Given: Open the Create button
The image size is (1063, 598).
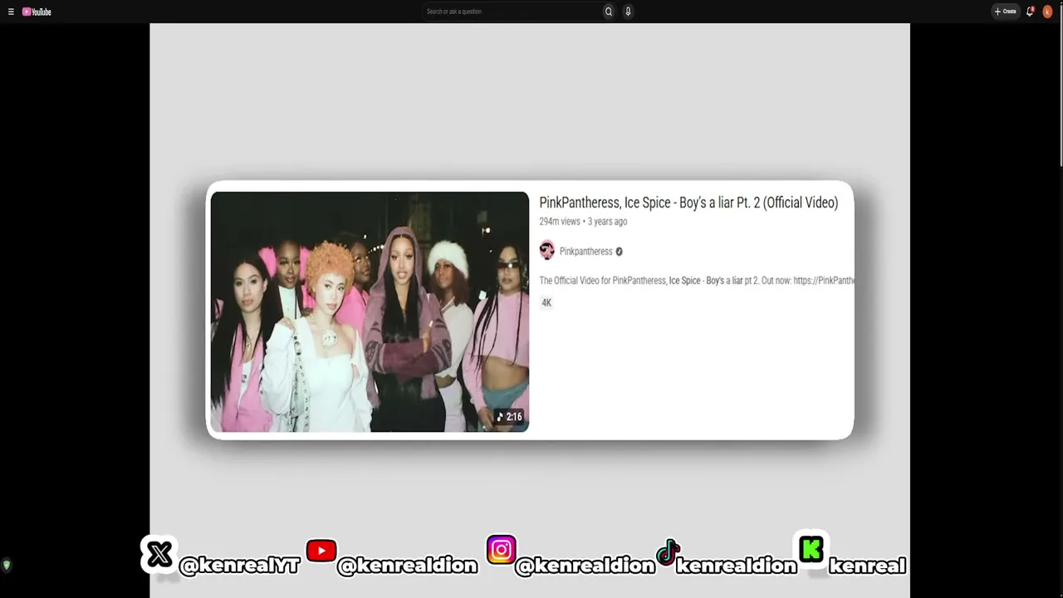Looking at the screenshot, I should [1006, 12].
